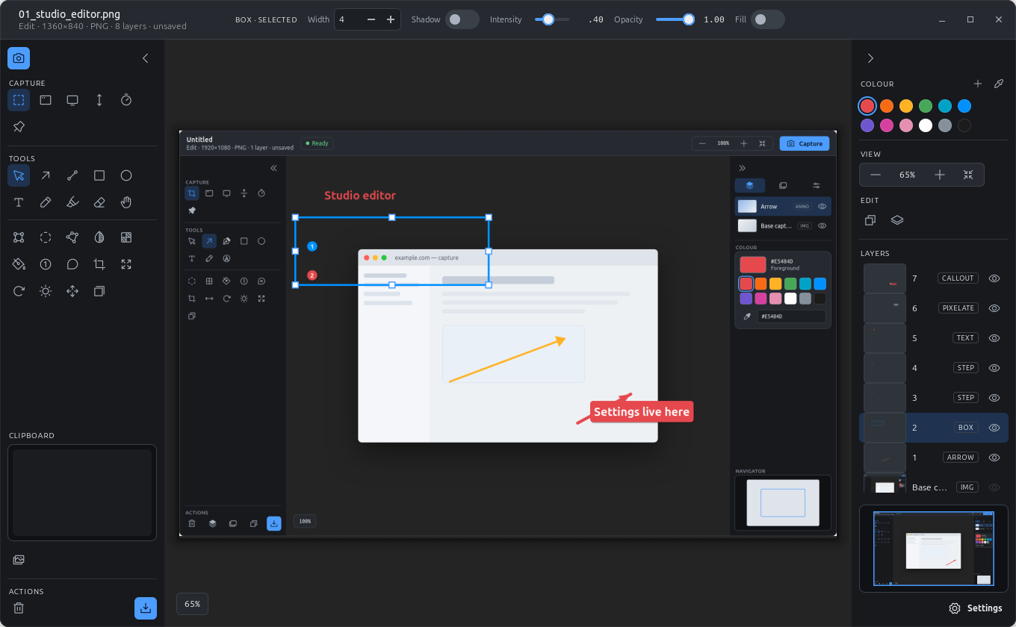
Task: Select the timed capture stopwatch icon
Action: point(126,100)
